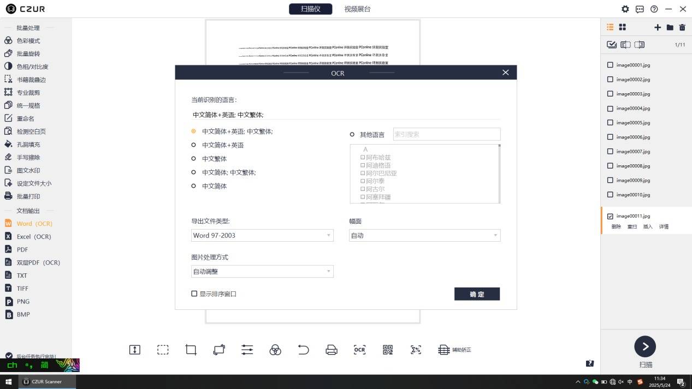692x389 pixels.
Task: Open the settings gear icon
Action: tap(625, 9)
